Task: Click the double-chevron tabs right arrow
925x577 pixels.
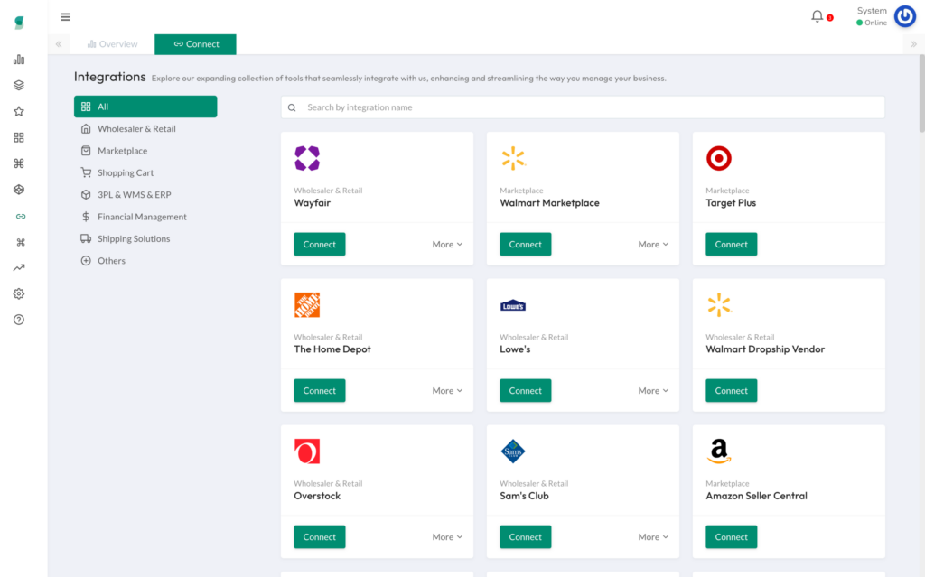Action: coord(913,44)
